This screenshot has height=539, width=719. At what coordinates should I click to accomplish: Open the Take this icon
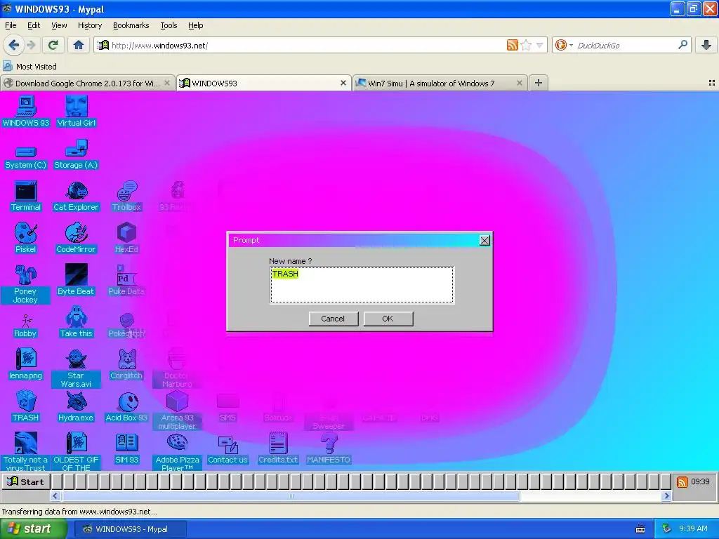[x=76, y=323]
